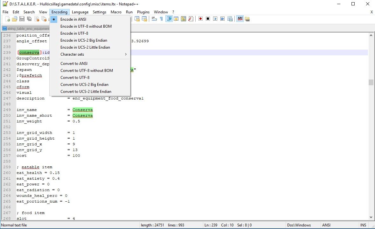Viewport: 375px width, 229px height.
Task: Toggle word wrap toolbar icon
Action: 154,19
